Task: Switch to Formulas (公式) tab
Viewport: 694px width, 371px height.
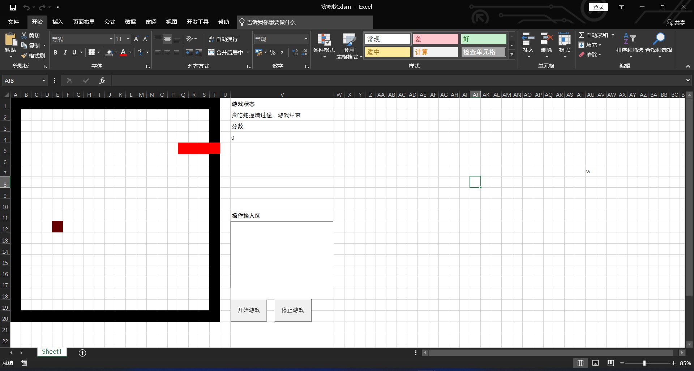Action: click(x=110, y=22)
